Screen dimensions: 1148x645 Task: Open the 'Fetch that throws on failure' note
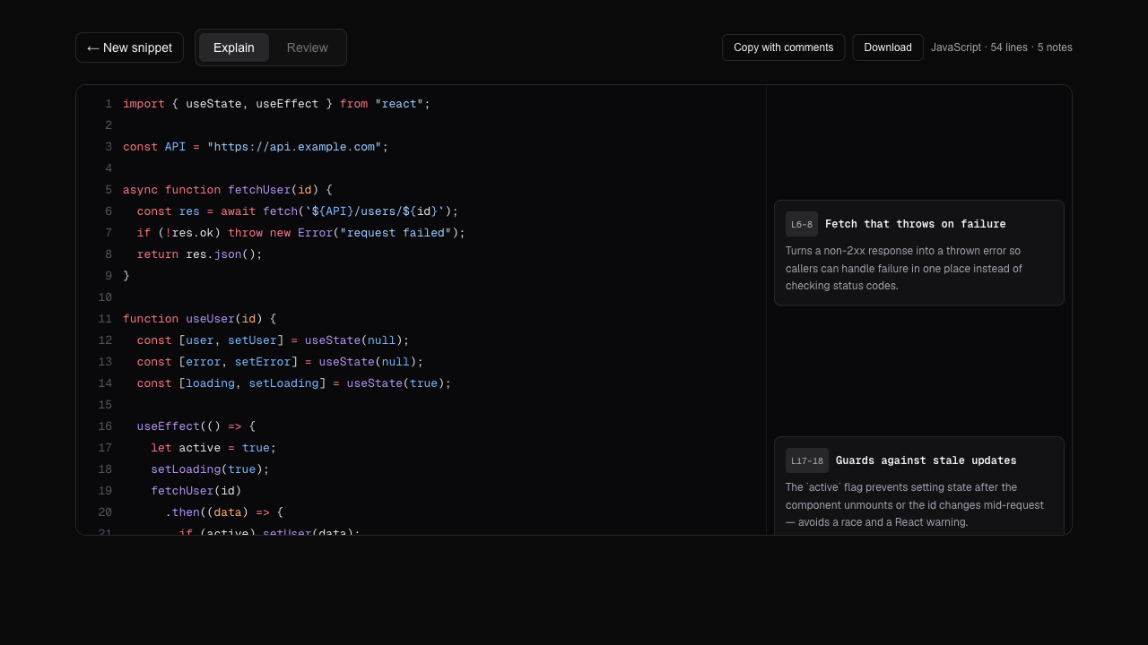pos(919,253)
